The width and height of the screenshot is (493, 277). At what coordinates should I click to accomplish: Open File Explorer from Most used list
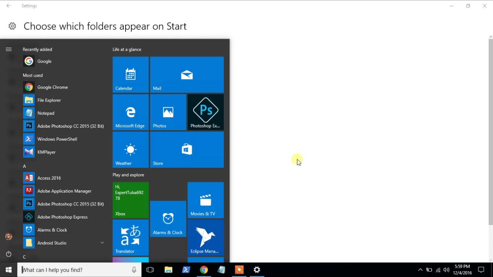click(x=64, y=100)
